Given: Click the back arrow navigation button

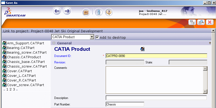Looking at the screenshot, I should pos(57,11).
